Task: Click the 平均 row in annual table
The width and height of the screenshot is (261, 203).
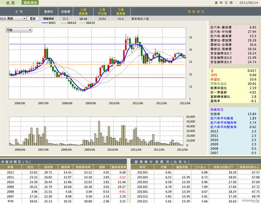Action: (x=63, y=201)
